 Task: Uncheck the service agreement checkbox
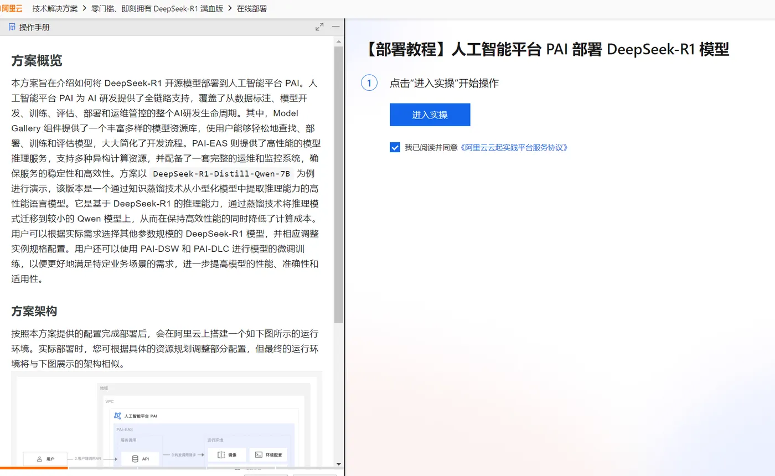(395, 147)
